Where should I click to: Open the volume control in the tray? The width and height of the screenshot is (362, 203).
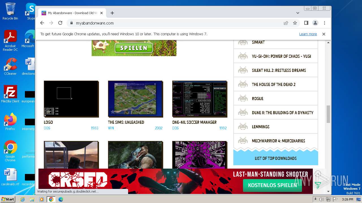pyautogui.click(x=322, y=199)
